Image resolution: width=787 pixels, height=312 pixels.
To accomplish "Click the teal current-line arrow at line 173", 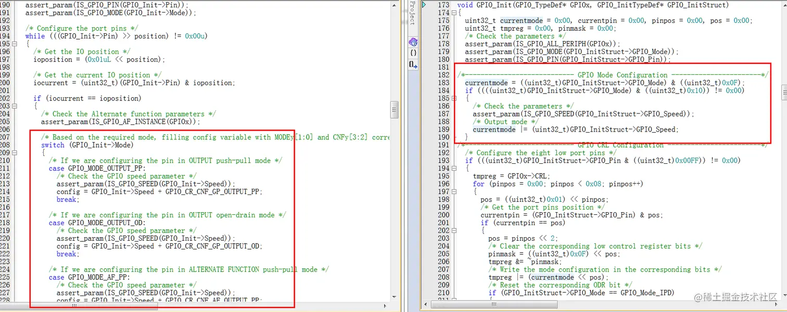I will [424, 5].
